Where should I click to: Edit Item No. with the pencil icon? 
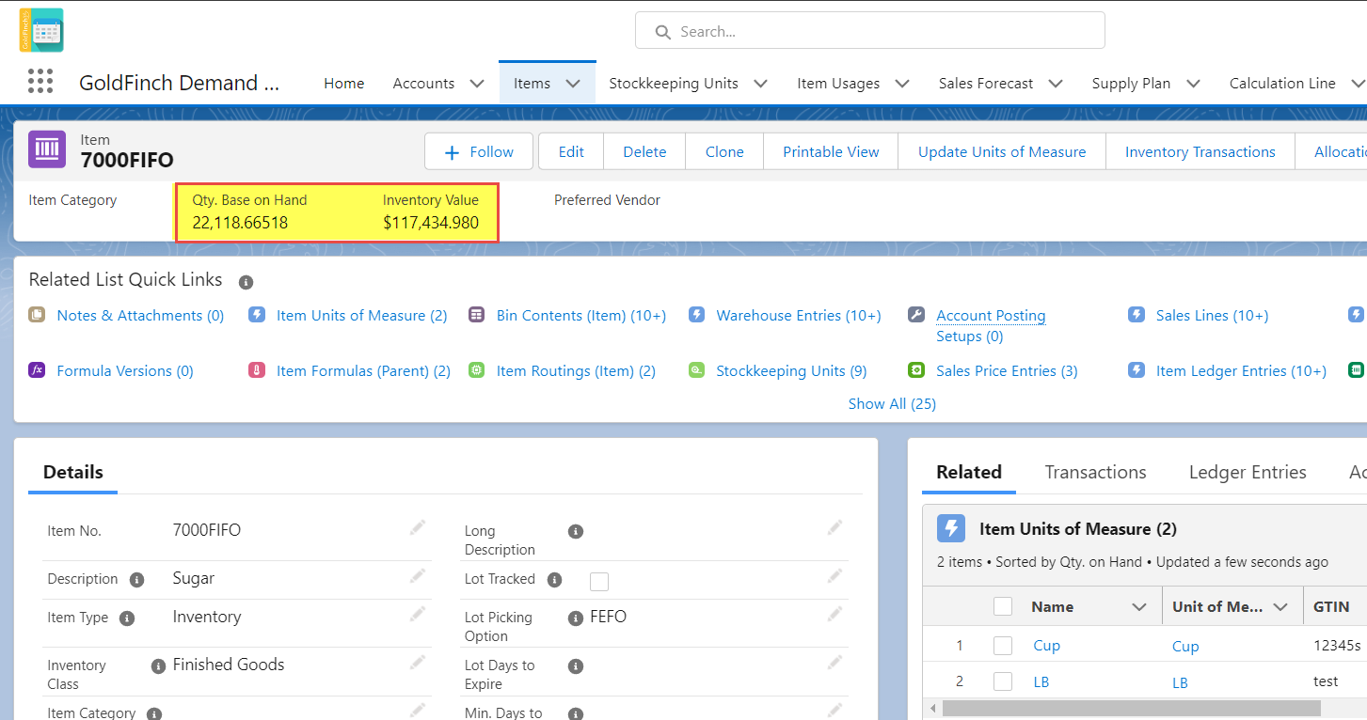pyautogui.click(x=418, y=528)
